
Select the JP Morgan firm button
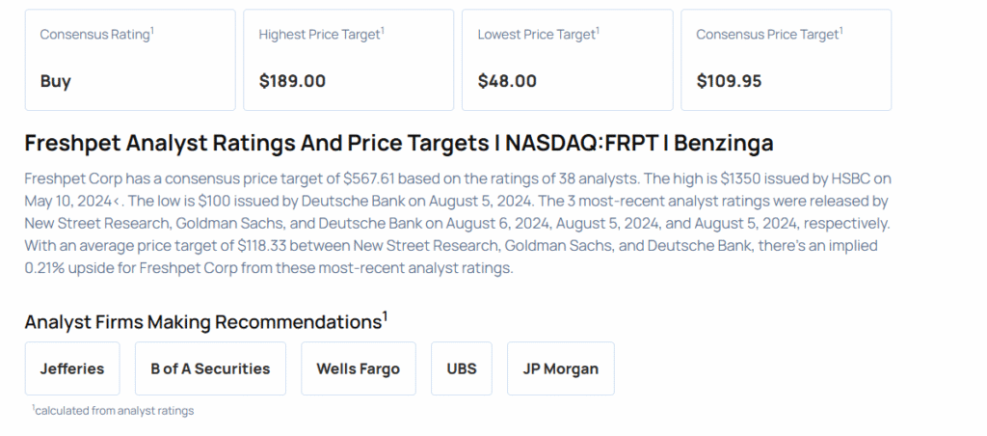[x=560, y=368]
